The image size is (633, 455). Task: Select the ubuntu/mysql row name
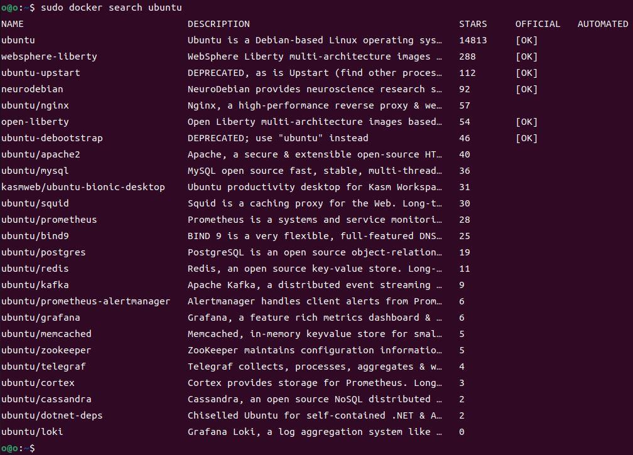pyautogui.click(x=35, y=171)
